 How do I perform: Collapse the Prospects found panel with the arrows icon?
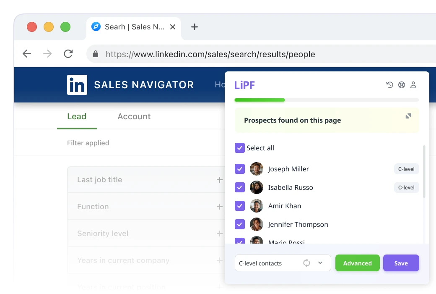pyautogui.click(x=408, y=116)
